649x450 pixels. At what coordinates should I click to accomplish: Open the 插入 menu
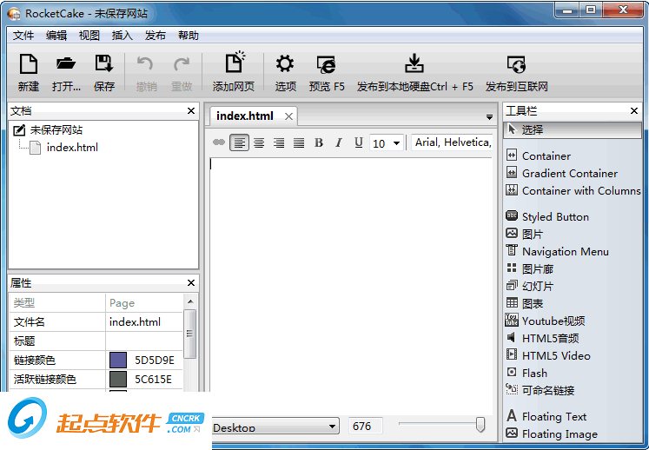[x=123, y=36]
